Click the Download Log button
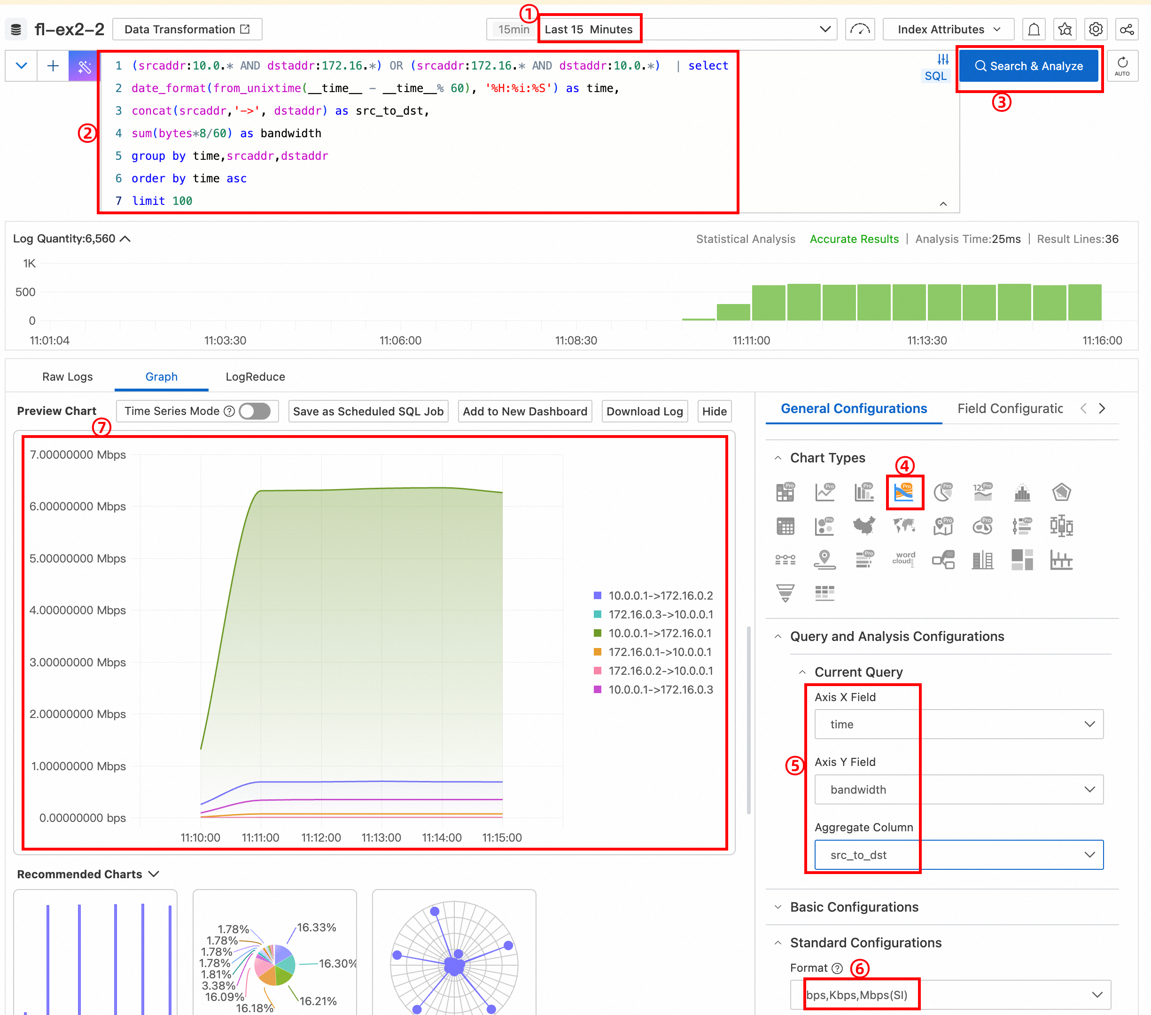The height and width of the screenshot is (1015, 1151). click(644, 411)
